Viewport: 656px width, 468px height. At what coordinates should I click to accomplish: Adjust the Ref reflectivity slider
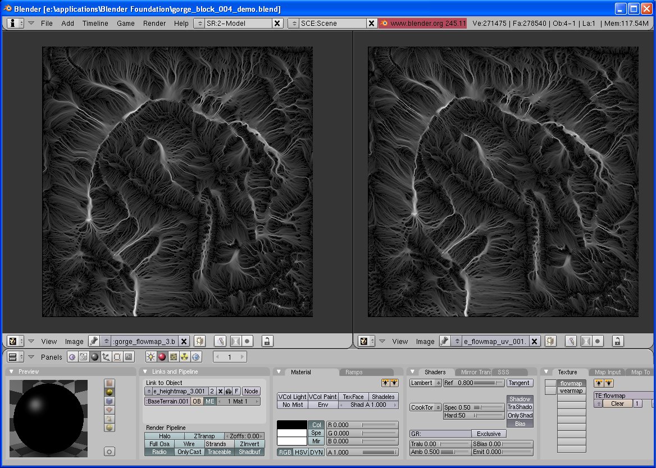click(x=473, y=383)
